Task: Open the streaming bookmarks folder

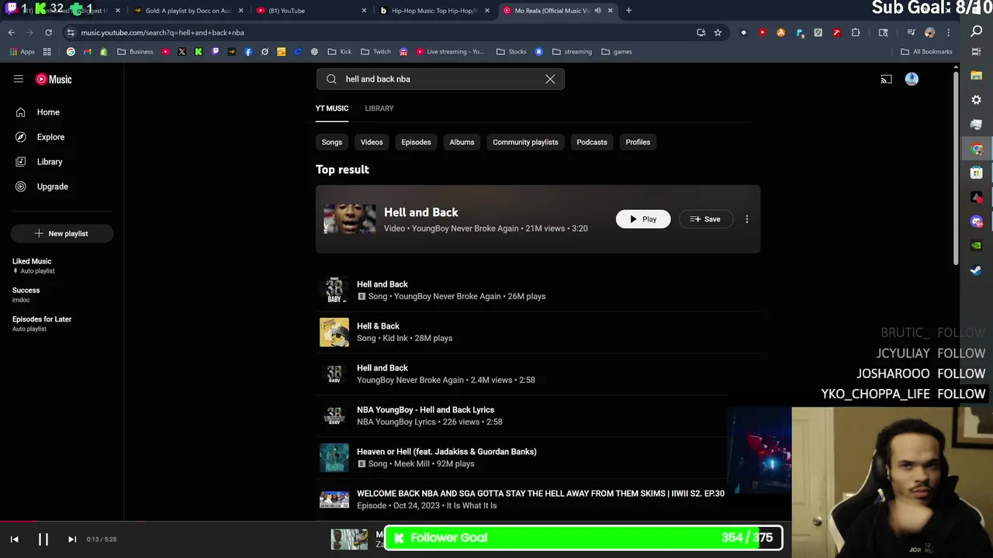Action: click(x=571, y=52)
